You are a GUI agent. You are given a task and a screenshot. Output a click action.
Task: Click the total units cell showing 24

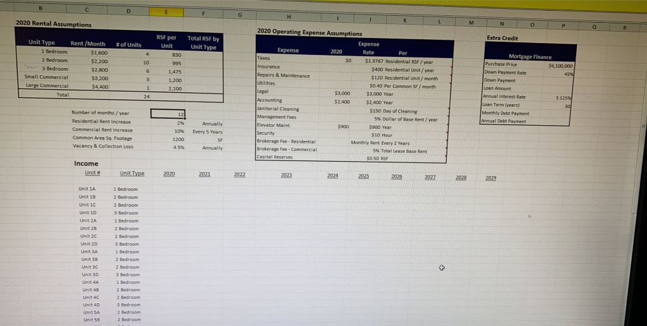pyautogui.click(x=146, y=96)
